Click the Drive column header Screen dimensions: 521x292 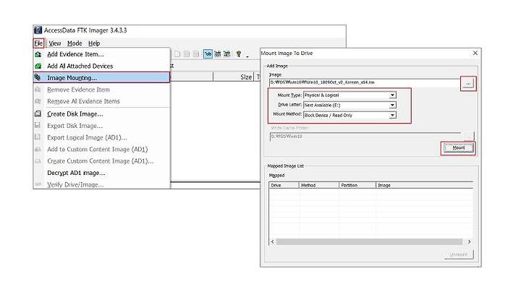[x=284, y=185]
